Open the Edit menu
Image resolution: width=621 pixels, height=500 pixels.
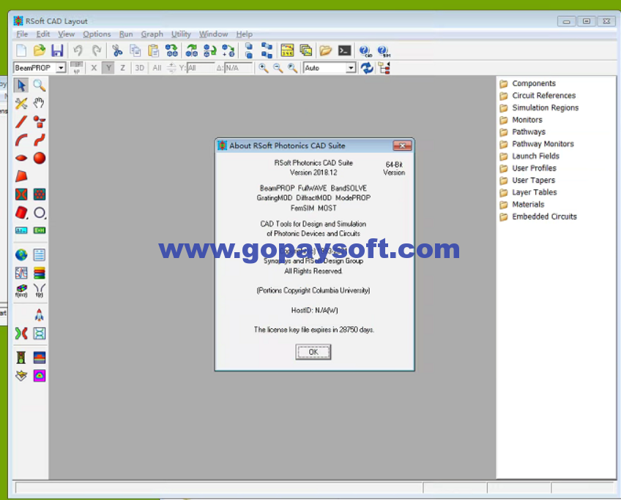pyautogui.click(x=42, y=34)
